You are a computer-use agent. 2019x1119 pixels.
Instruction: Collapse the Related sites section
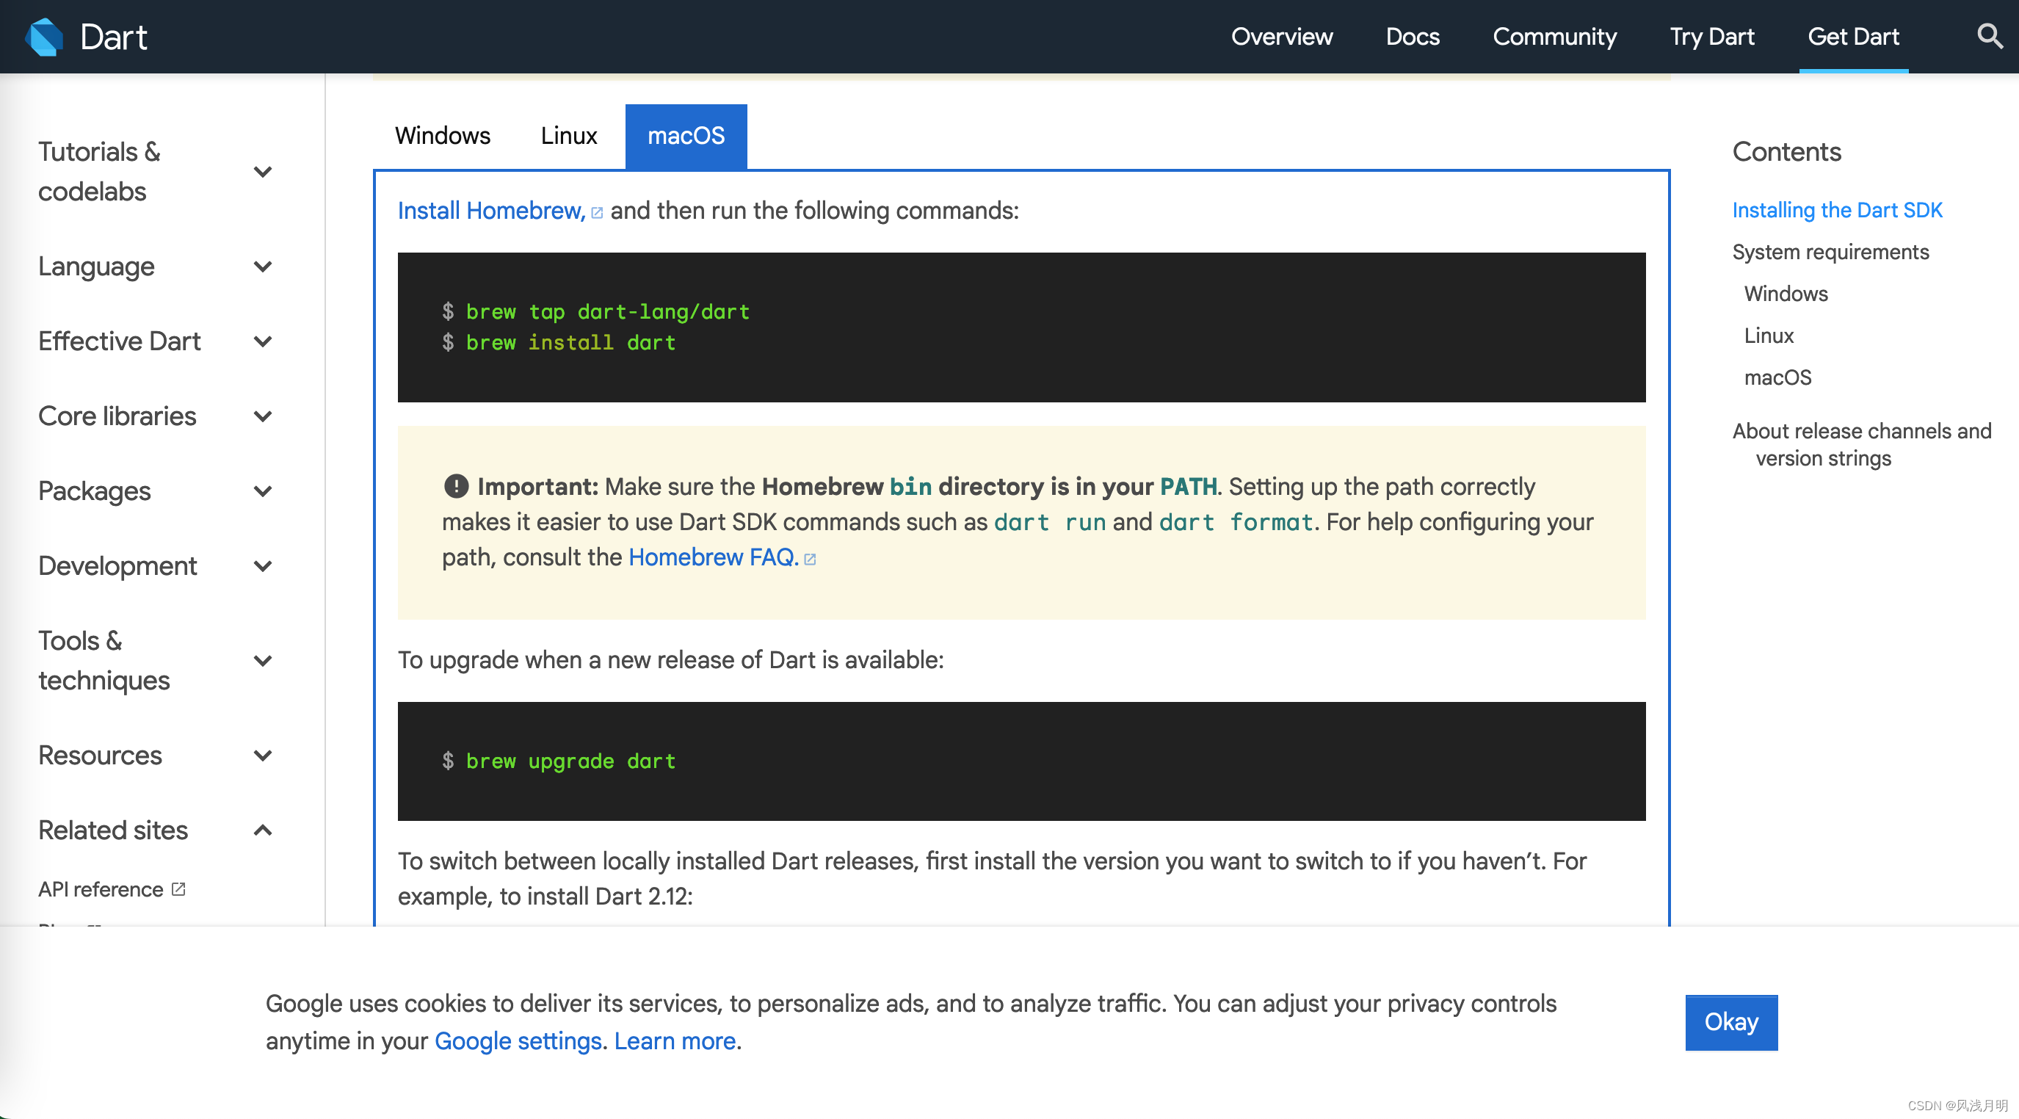point(264,830)
